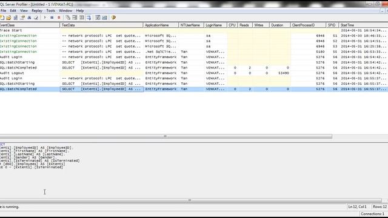Click the StartTime column header
This screenshot has height=218, width=388.
[363, 25]
